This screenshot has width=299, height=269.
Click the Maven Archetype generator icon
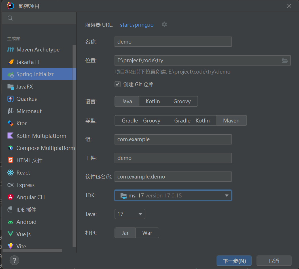(10, 50)
